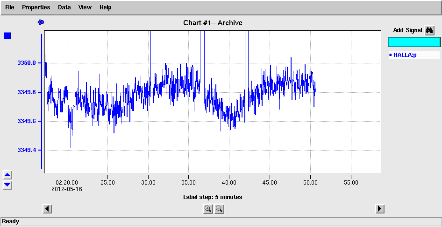Open the Properties menu
442x227 pixels.
36,7
